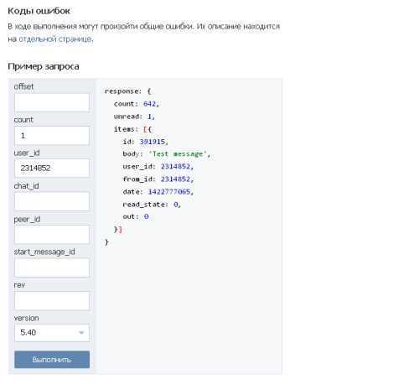Screen dimensions: 419x384
Task: Focus the peer_id input box
Action: (x=52, y=234)
